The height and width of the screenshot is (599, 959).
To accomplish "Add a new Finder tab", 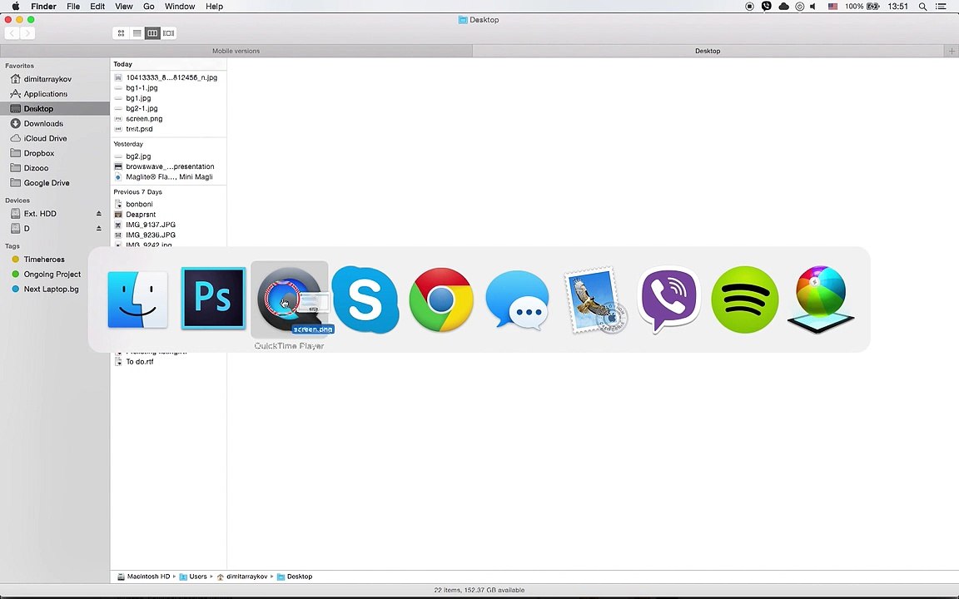I will [952, 52].
